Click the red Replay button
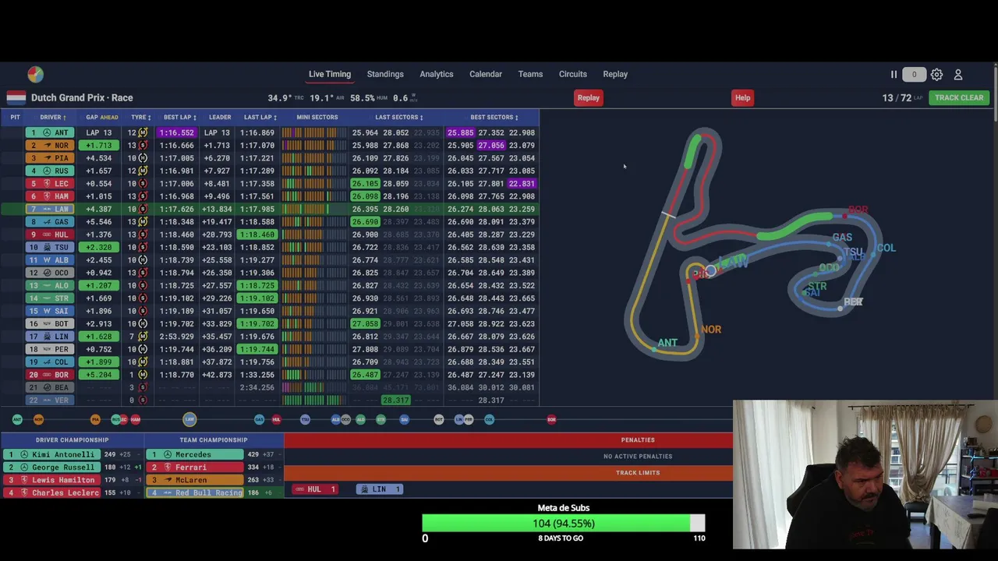 (589, 98)
